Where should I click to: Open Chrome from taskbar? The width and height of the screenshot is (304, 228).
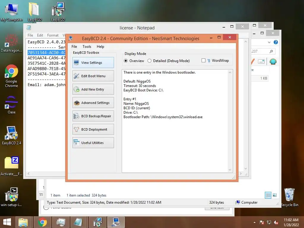click(x=42, y=222)
